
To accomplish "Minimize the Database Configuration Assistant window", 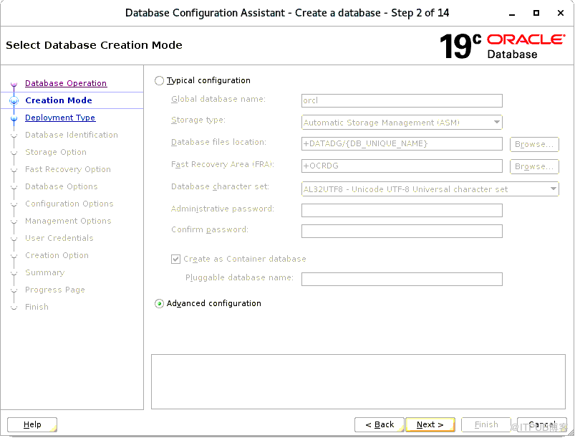I will click(512, 13).
